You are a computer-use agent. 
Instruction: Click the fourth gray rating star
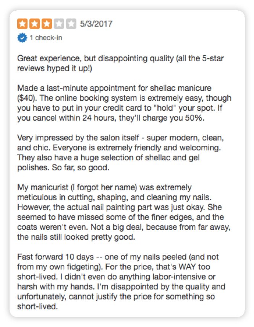click(59, 24)
